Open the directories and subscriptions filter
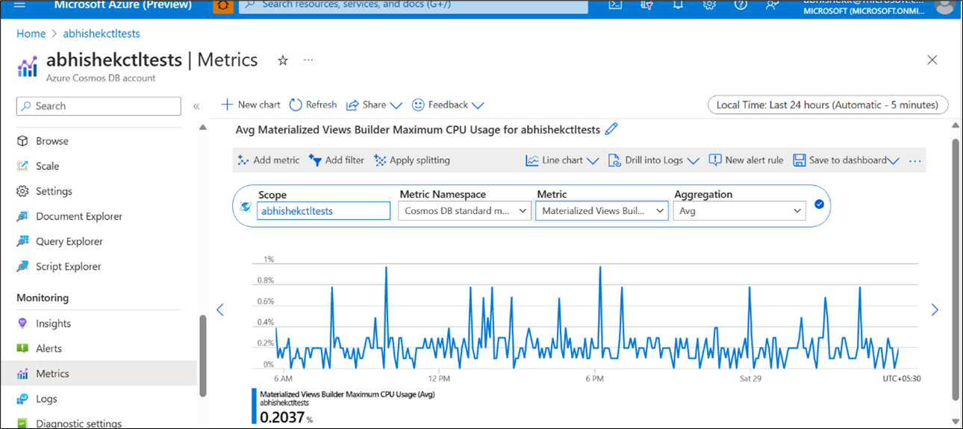Screen dimensions: 963x429 tap(647, 5)
